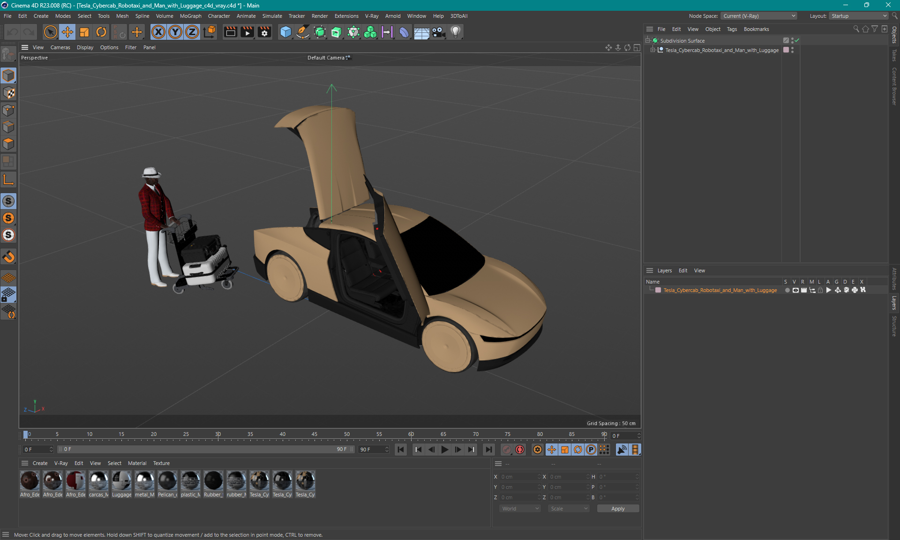The image size is (900, 540).
Task: Click the Spline Pen tool icon
Action: 303,32
